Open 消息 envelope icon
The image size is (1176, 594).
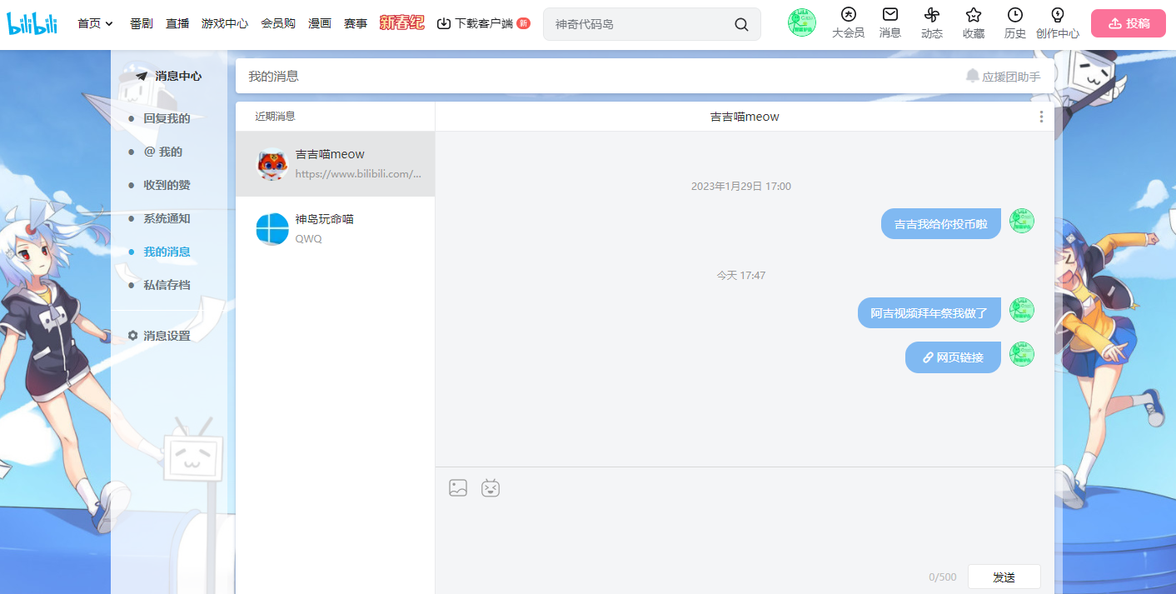tap(890, 23)
